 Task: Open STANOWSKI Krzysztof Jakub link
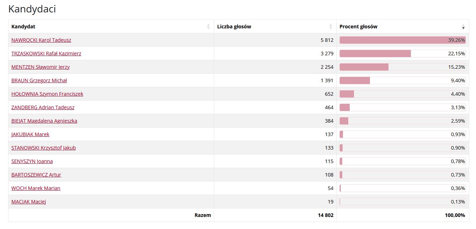pyautogui.click(x=43, y=148)
